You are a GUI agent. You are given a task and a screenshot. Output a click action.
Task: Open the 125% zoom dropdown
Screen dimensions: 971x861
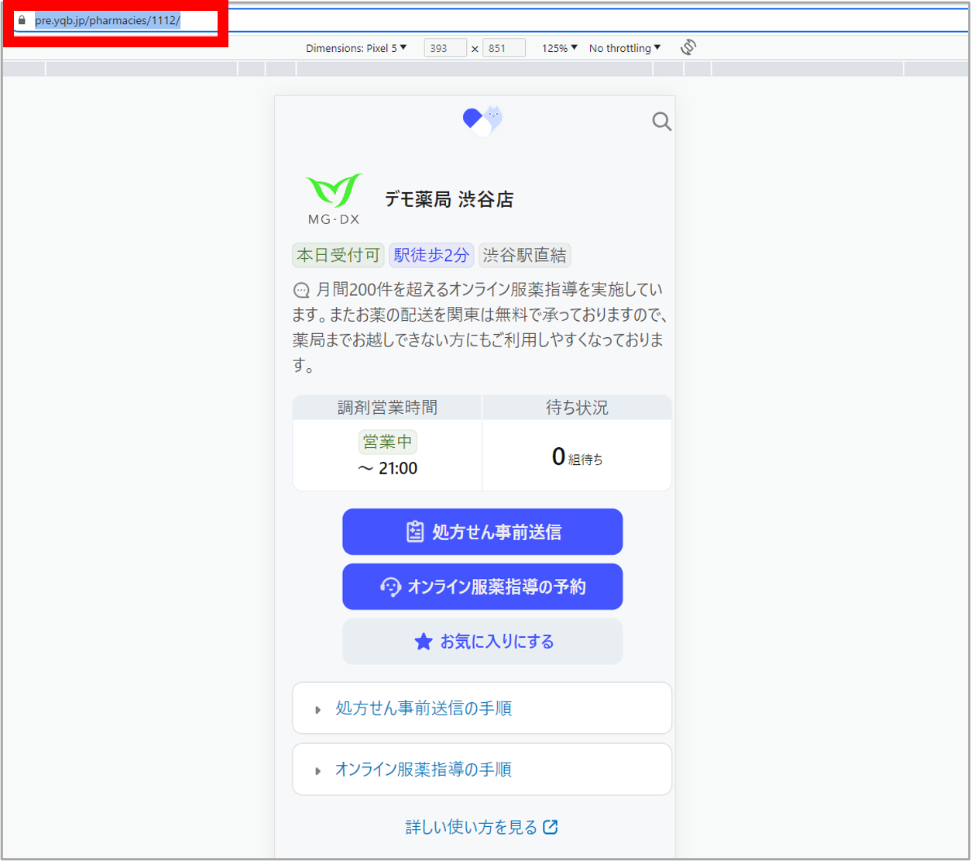coord(558,47)
